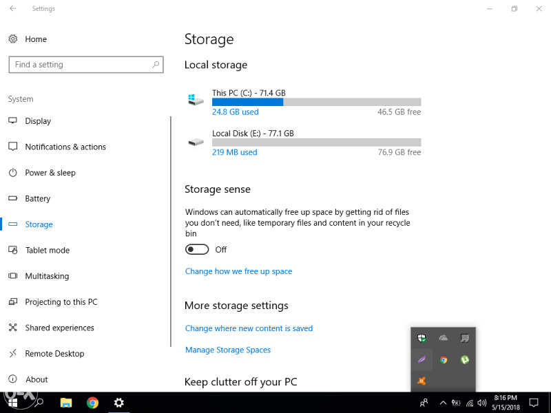Open This PC (C:) drive icon
The image size is (551, 413).
point(196,100)
